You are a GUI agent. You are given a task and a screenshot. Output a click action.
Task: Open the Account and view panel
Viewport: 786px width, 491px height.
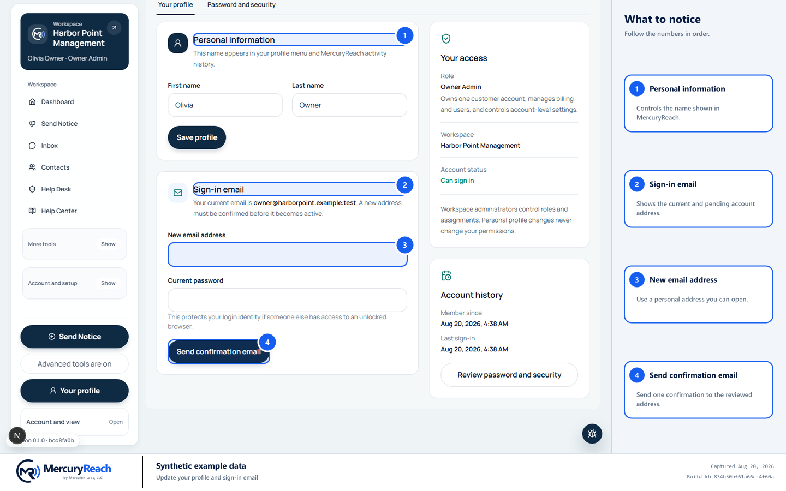point(74,422)
